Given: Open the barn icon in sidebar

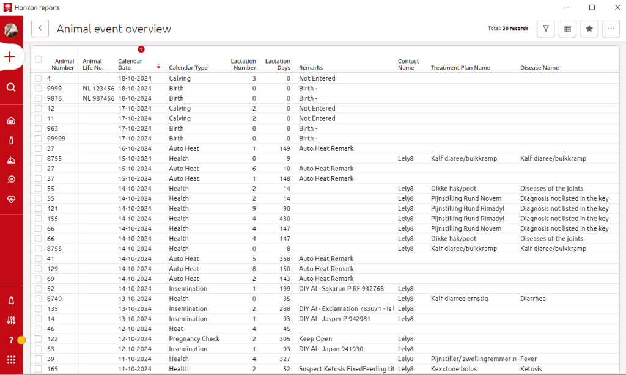Looking at the screenshot, I should (x=11, y=120).
